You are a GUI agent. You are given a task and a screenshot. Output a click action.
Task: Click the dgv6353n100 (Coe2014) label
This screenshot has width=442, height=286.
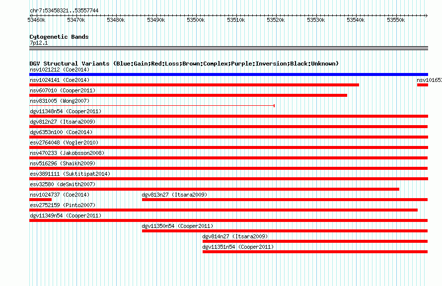pos(61,132)
